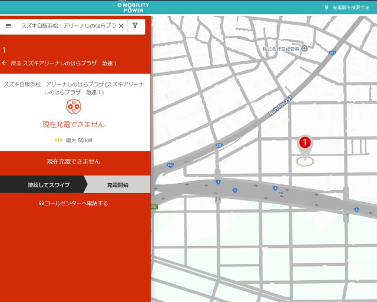Click the search field with スズキ自販浜松 text
Screen dimensions: 377x302
(x=68, y=26)
